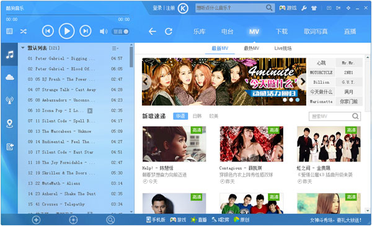Select track 13 MuteMath - Aliens
Image resolution: width=372 pixels, height=226 pixels.
pyautogui.click(x=75, y=183)
